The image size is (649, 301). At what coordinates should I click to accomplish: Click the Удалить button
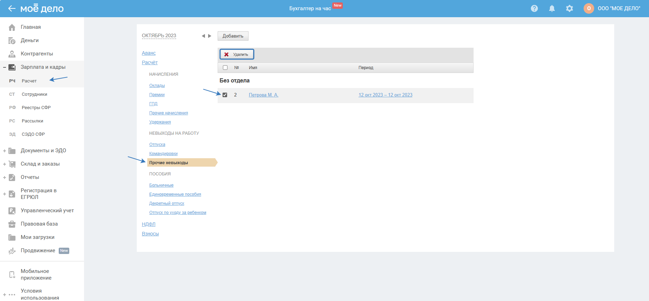coord(237,54)
